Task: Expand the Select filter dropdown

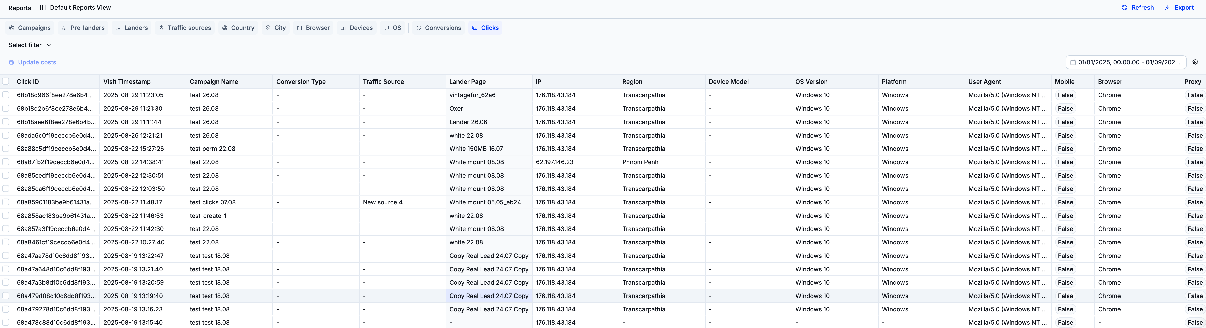Action: click(x=30, y=45)
